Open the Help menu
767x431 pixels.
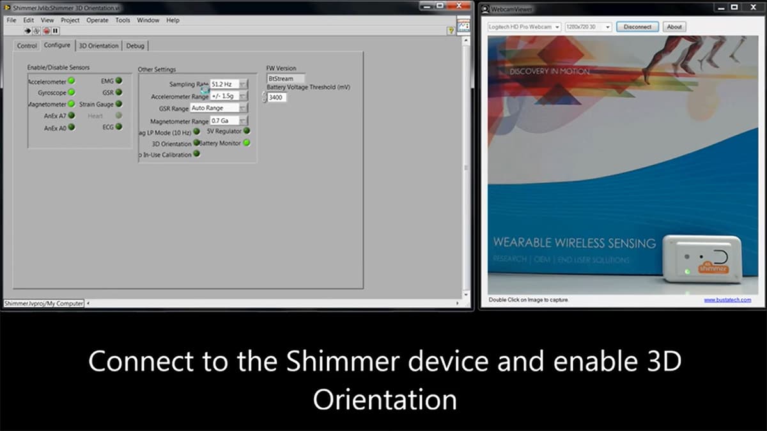tap(173, 20)
